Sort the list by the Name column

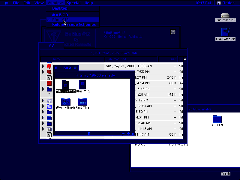point(72,59)
